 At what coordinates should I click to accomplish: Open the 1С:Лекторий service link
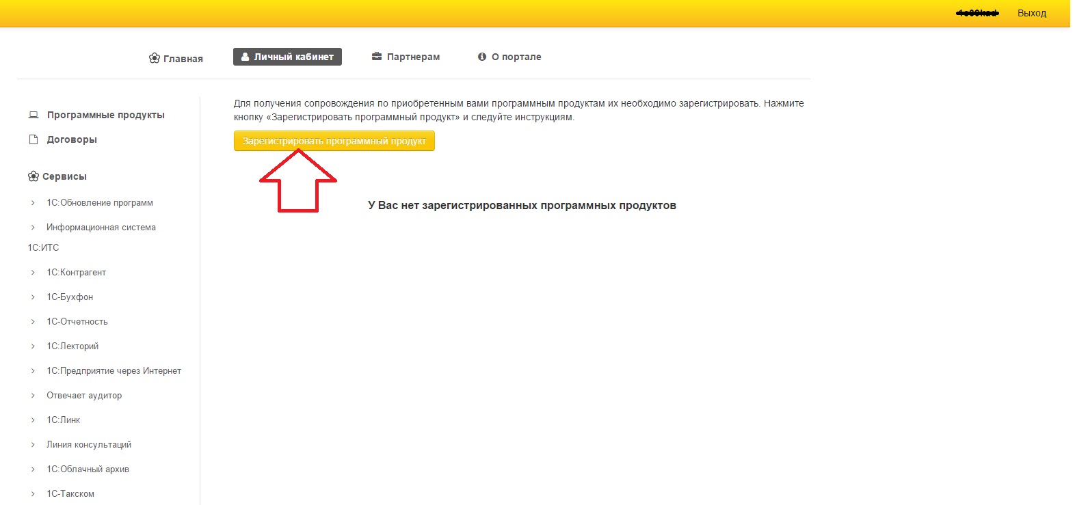72,346
